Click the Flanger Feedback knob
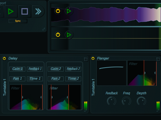 (111, 101)
